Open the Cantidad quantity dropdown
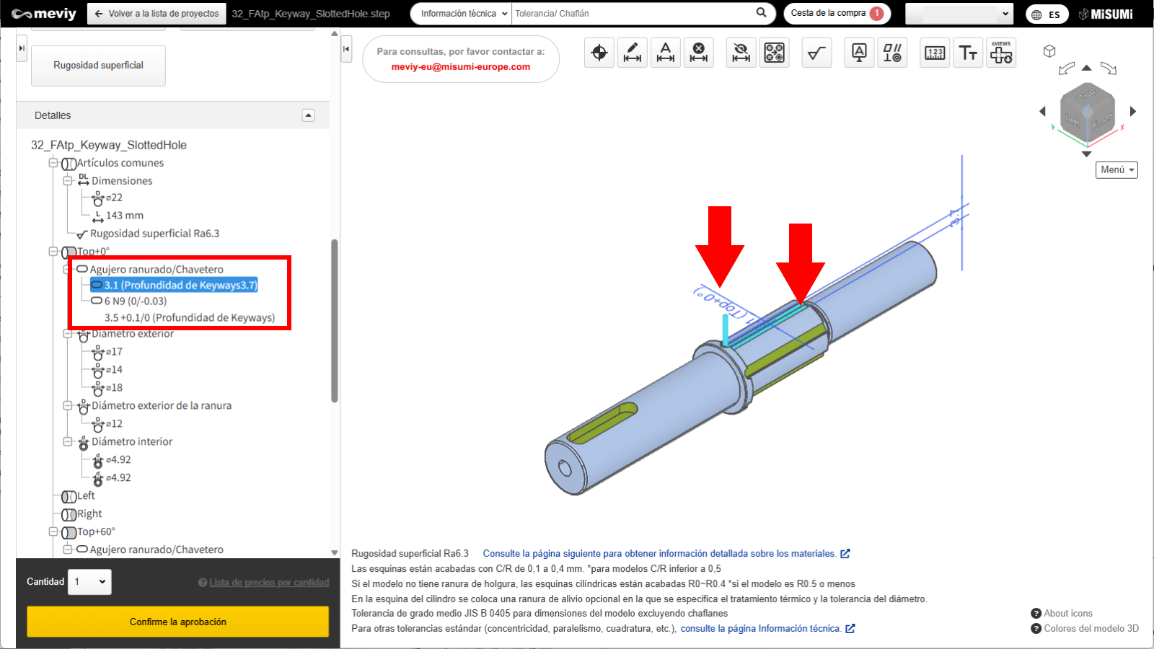The width and height of the screenshot is (1154, 649). pyautogui.click(x=90, y=582)
